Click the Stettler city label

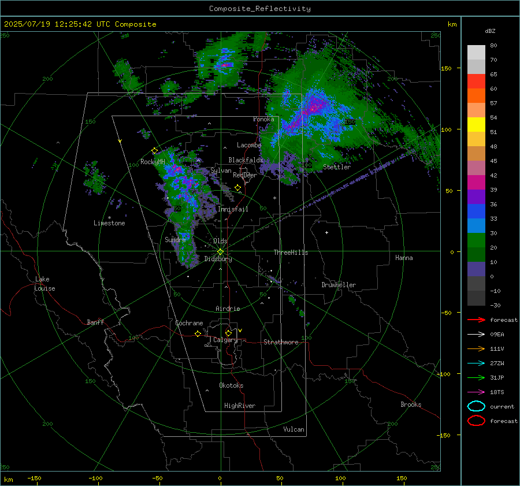[337, 167]
